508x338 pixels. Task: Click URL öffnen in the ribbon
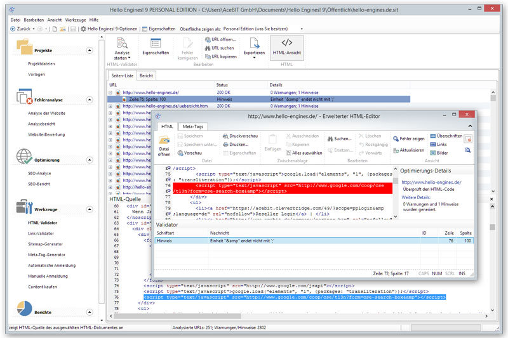[x=220, y=39]
